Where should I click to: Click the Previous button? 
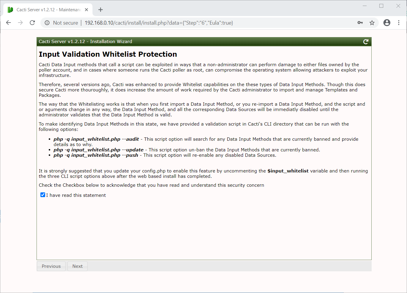pyautogui.click(x=51, y=266)
